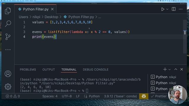Select language mode Python in status bar
This screenshot has width=189, height=106.
pyautogui.click(x=94, y=96)
